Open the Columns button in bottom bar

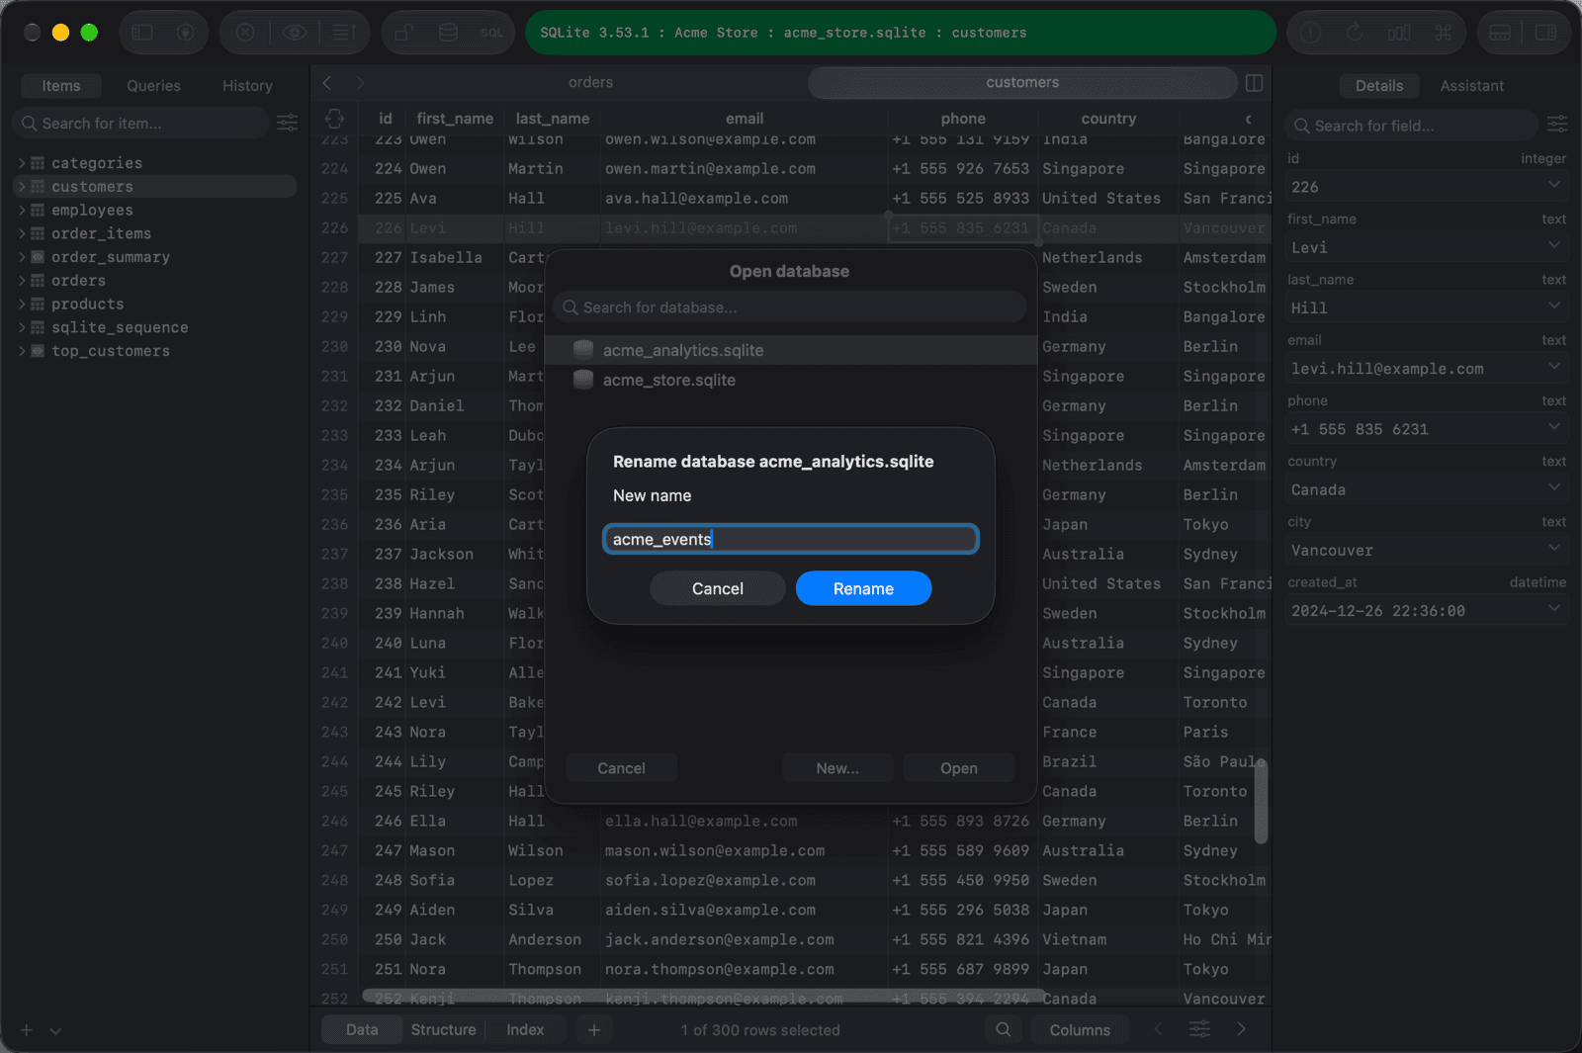(x=1080, y=1029)
